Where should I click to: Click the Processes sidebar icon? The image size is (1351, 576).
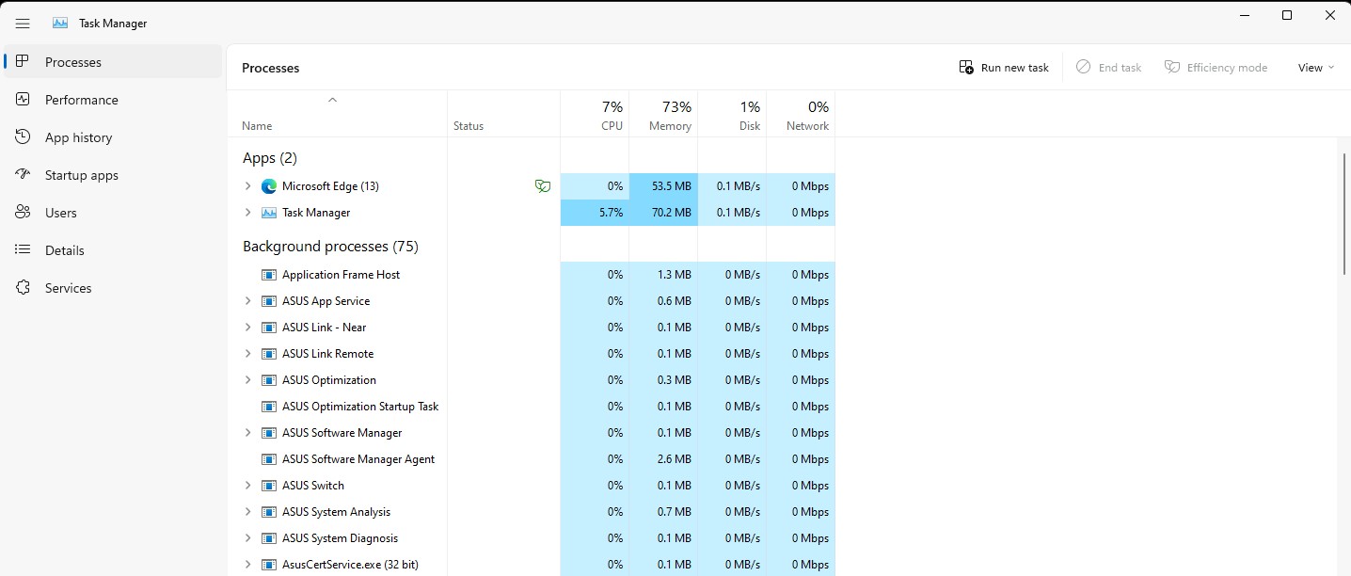24,62
